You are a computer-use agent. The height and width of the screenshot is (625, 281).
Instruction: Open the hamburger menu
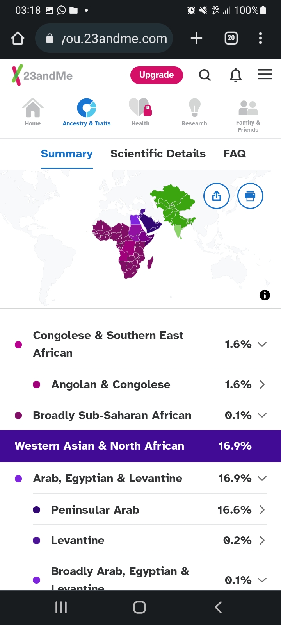[265, 74]
